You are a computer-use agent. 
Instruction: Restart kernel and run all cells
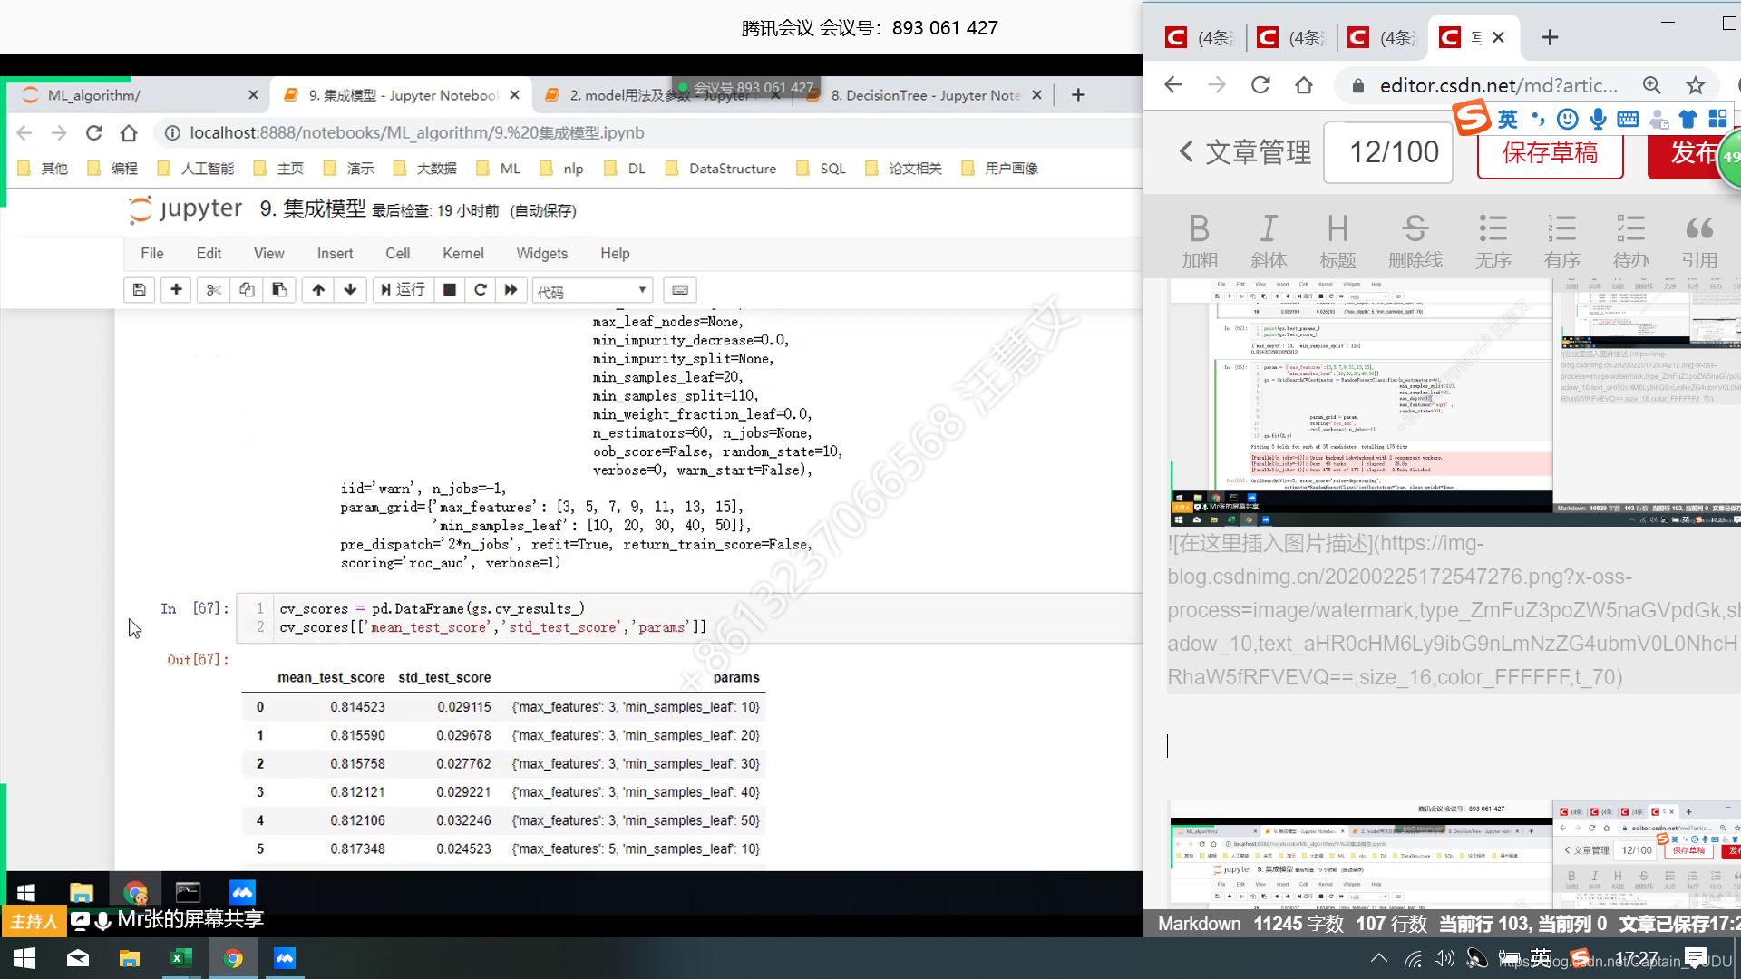[511, 290]
